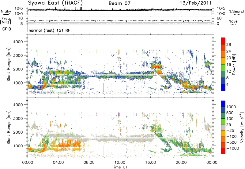Click the "Slant Range [km]" label of power panel

point(9,64)
